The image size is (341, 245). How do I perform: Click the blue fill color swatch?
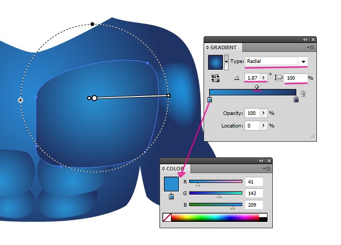[171, 184]
